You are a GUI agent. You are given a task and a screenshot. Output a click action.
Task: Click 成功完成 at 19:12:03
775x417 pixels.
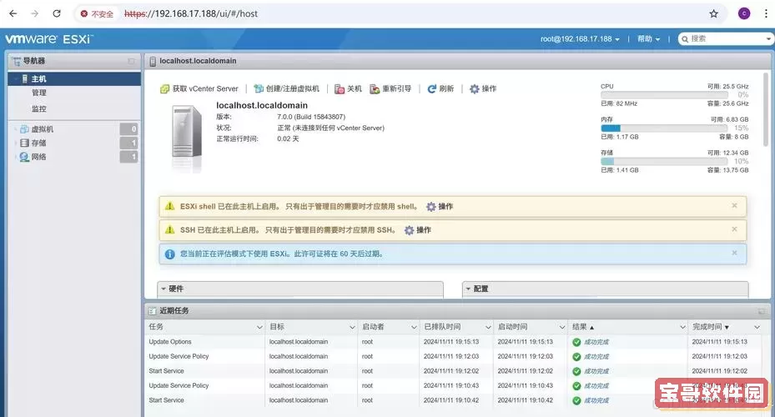tap(596, 357)
